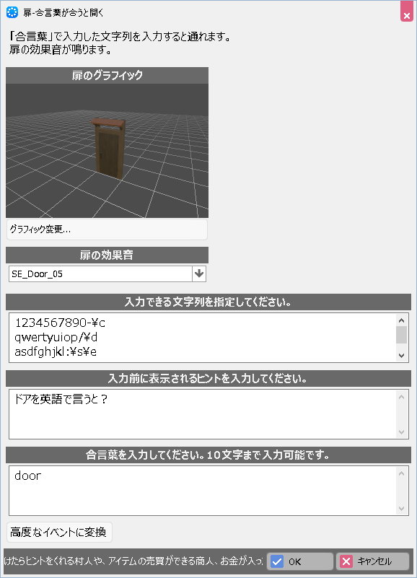
Task: Confirm the dialog with OK
Action: tap(299, 561)
